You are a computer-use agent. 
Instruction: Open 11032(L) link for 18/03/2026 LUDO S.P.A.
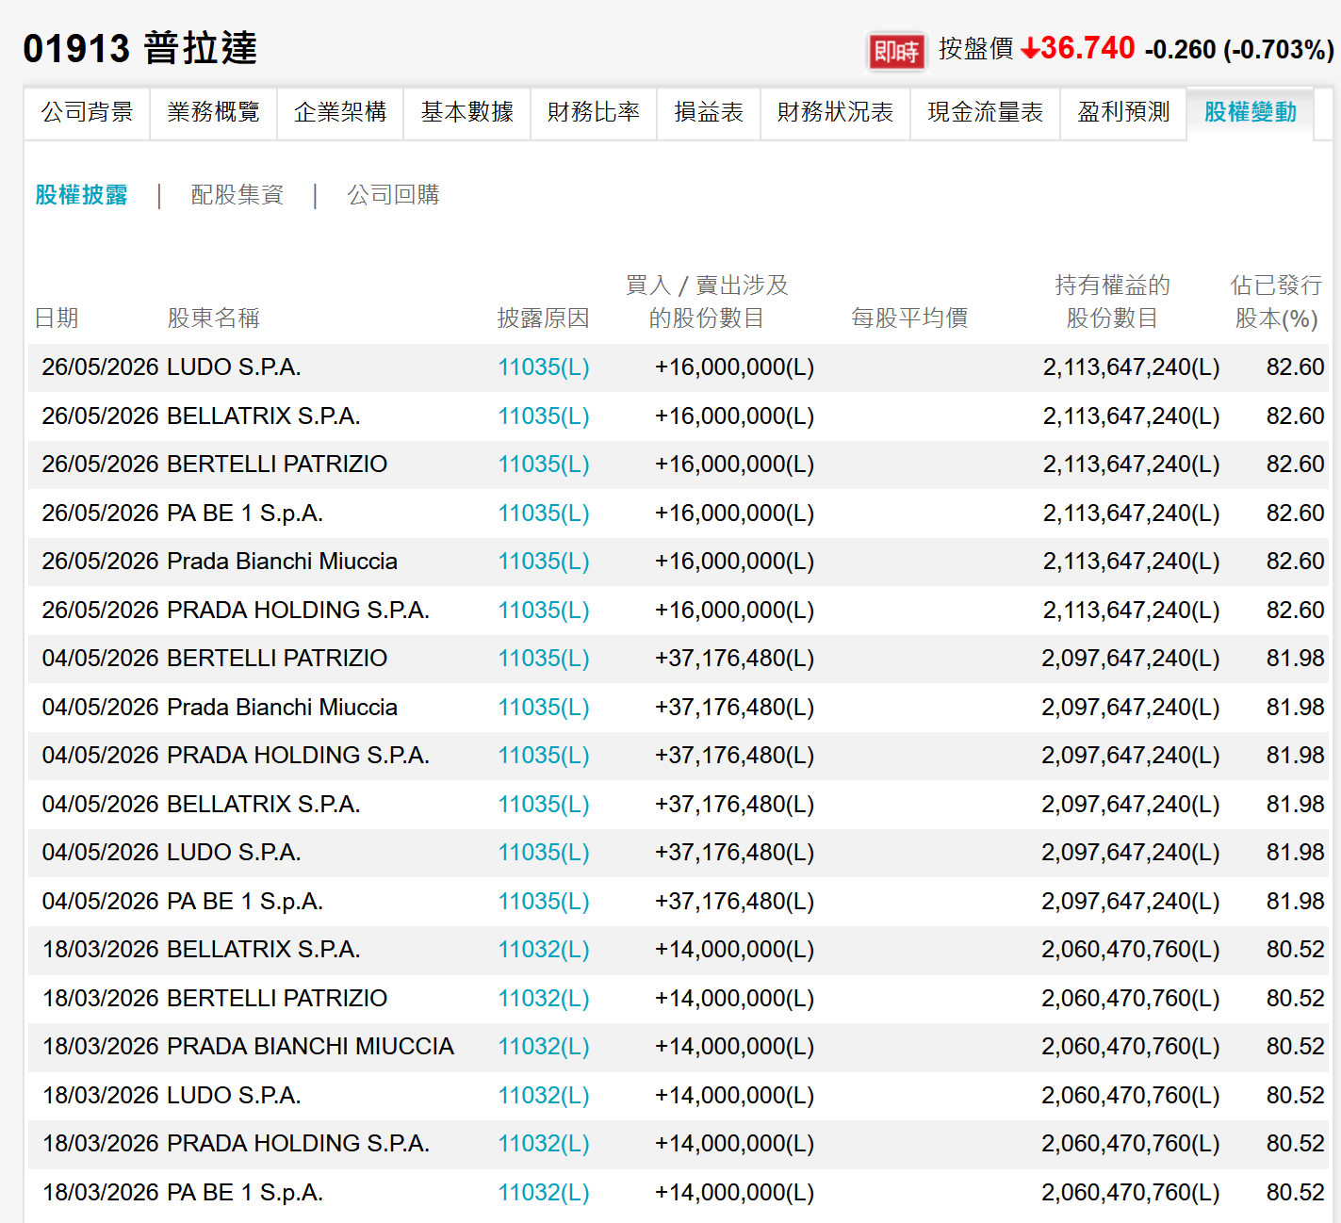tap(544, 1096)
